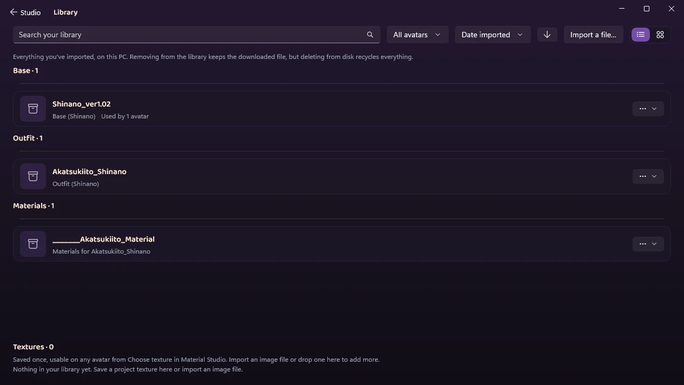Click the archive icon for Shinano_ver1.02
The width and height of the screenshot is (684, 385).
pos(33,109)
